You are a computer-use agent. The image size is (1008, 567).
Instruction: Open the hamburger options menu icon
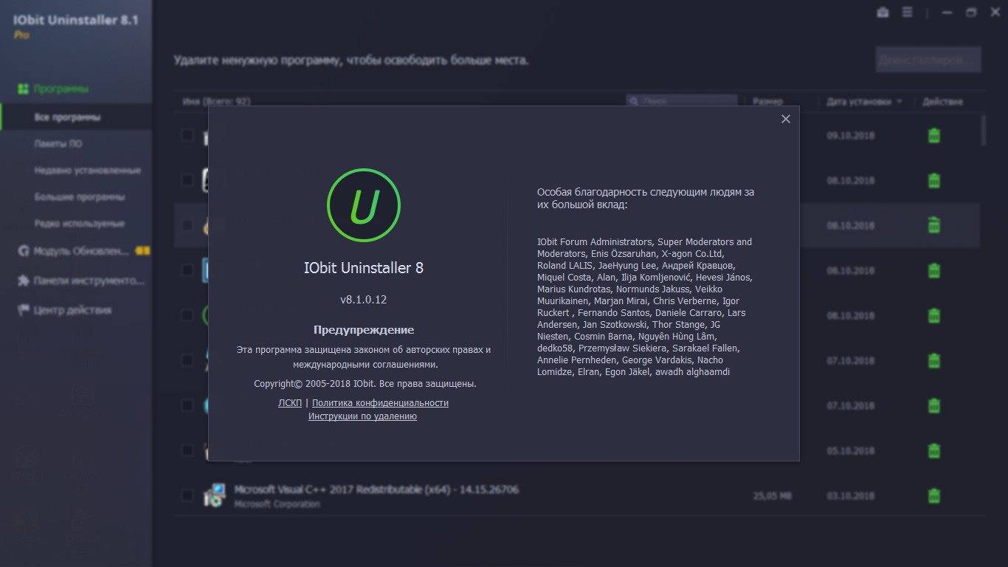tap(908, 13)
